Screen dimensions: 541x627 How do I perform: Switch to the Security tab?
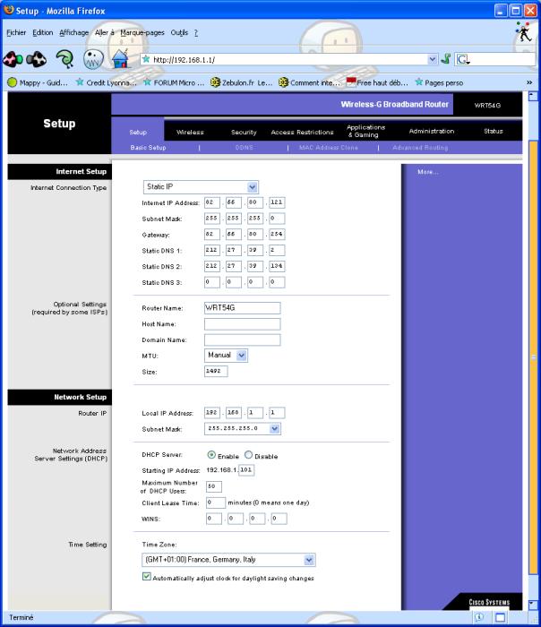(244, 132)
